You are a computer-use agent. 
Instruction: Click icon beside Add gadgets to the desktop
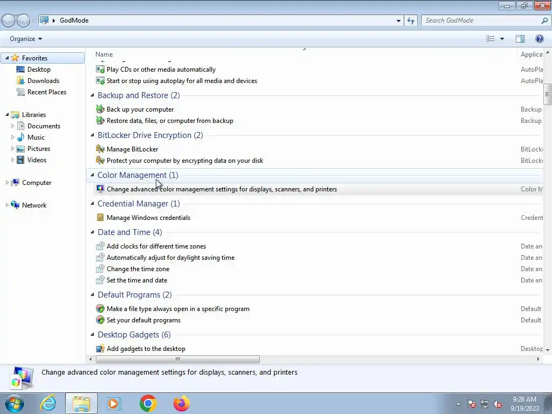point(100,349)
